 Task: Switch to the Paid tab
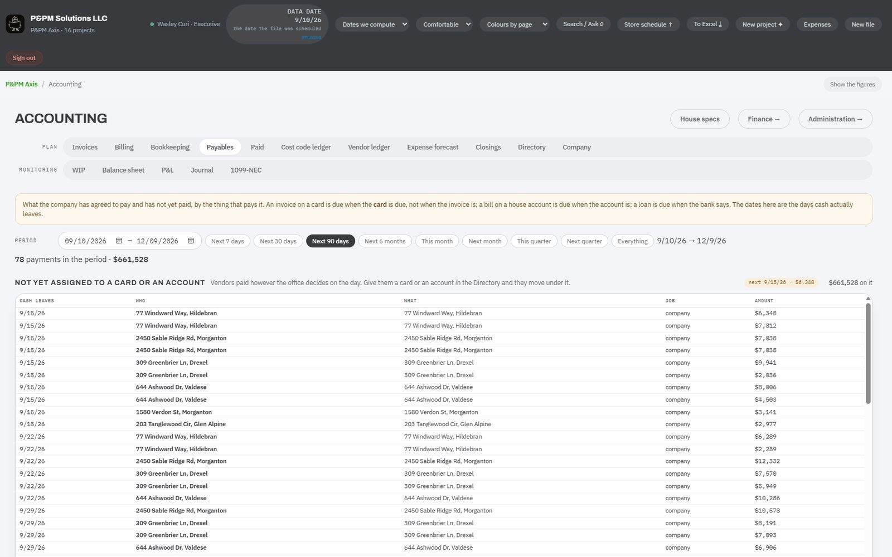point(257,147)
